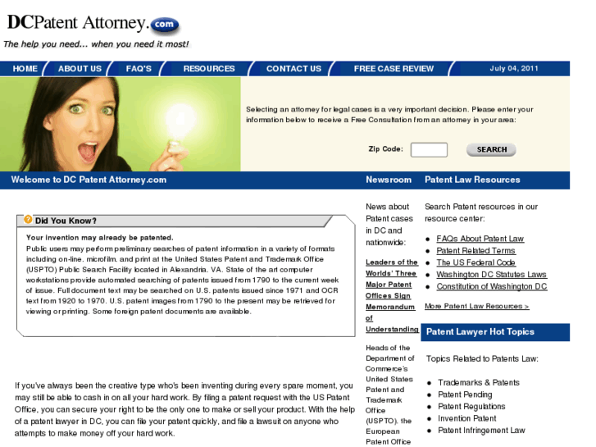Open FAQs About Patent Law link
596x447 pixels.
pos(480,239)
